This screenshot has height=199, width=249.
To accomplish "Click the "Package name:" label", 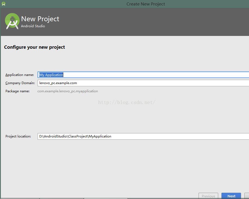I will click(x=17, y=91).
